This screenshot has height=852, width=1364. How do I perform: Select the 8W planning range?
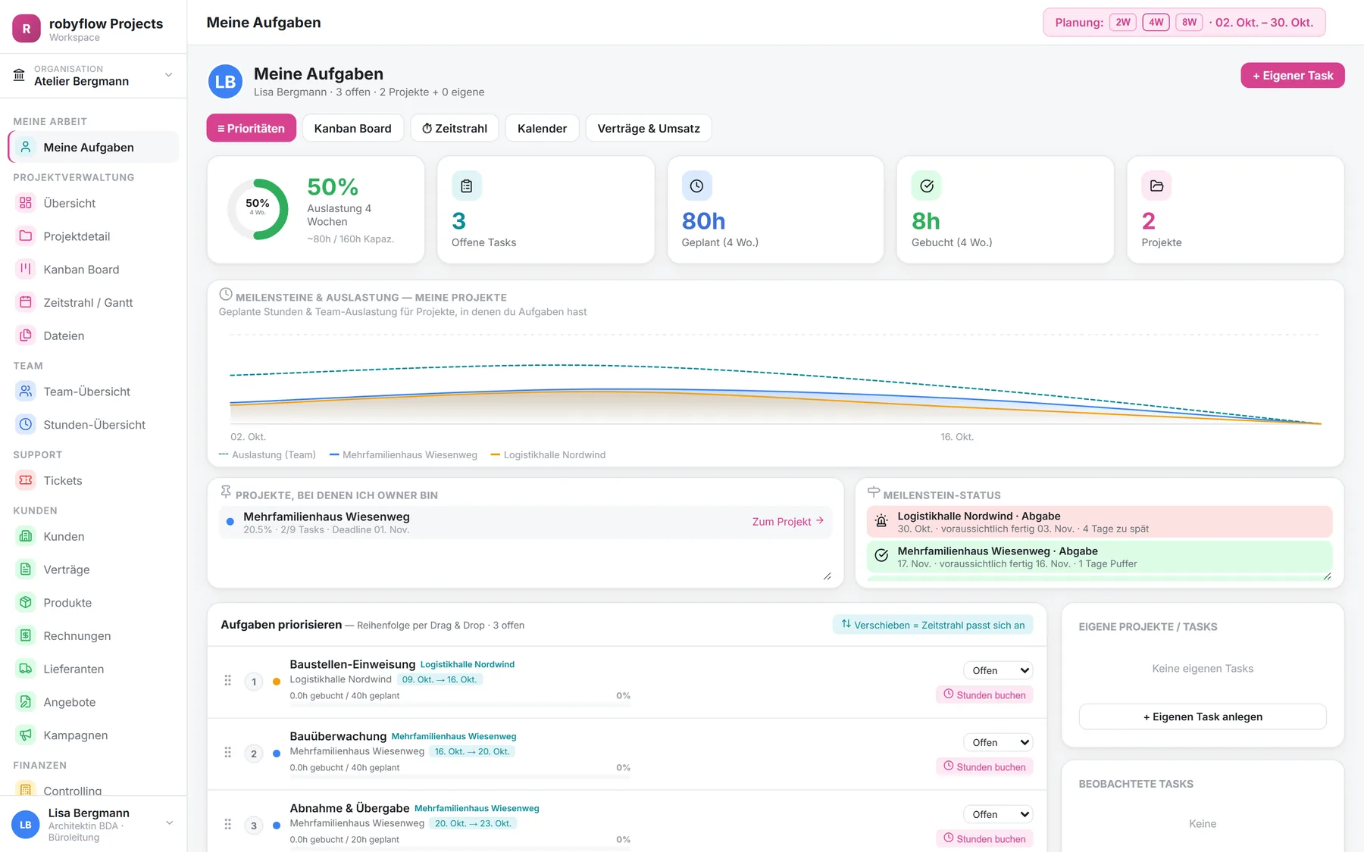pyautogui.click(x=1189, y=23)
